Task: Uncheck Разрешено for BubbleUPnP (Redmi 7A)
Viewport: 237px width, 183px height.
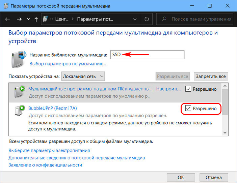Action: (188, 109)
